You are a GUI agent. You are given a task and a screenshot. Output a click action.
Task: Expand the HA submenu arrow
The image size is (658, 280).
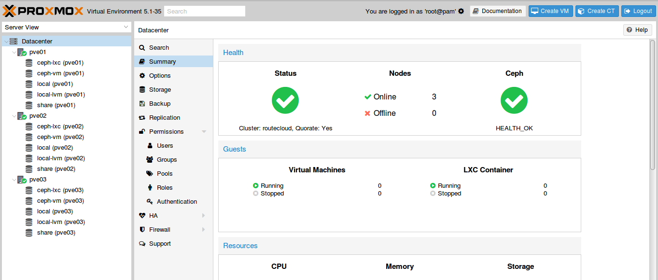[x=204, y=216]
